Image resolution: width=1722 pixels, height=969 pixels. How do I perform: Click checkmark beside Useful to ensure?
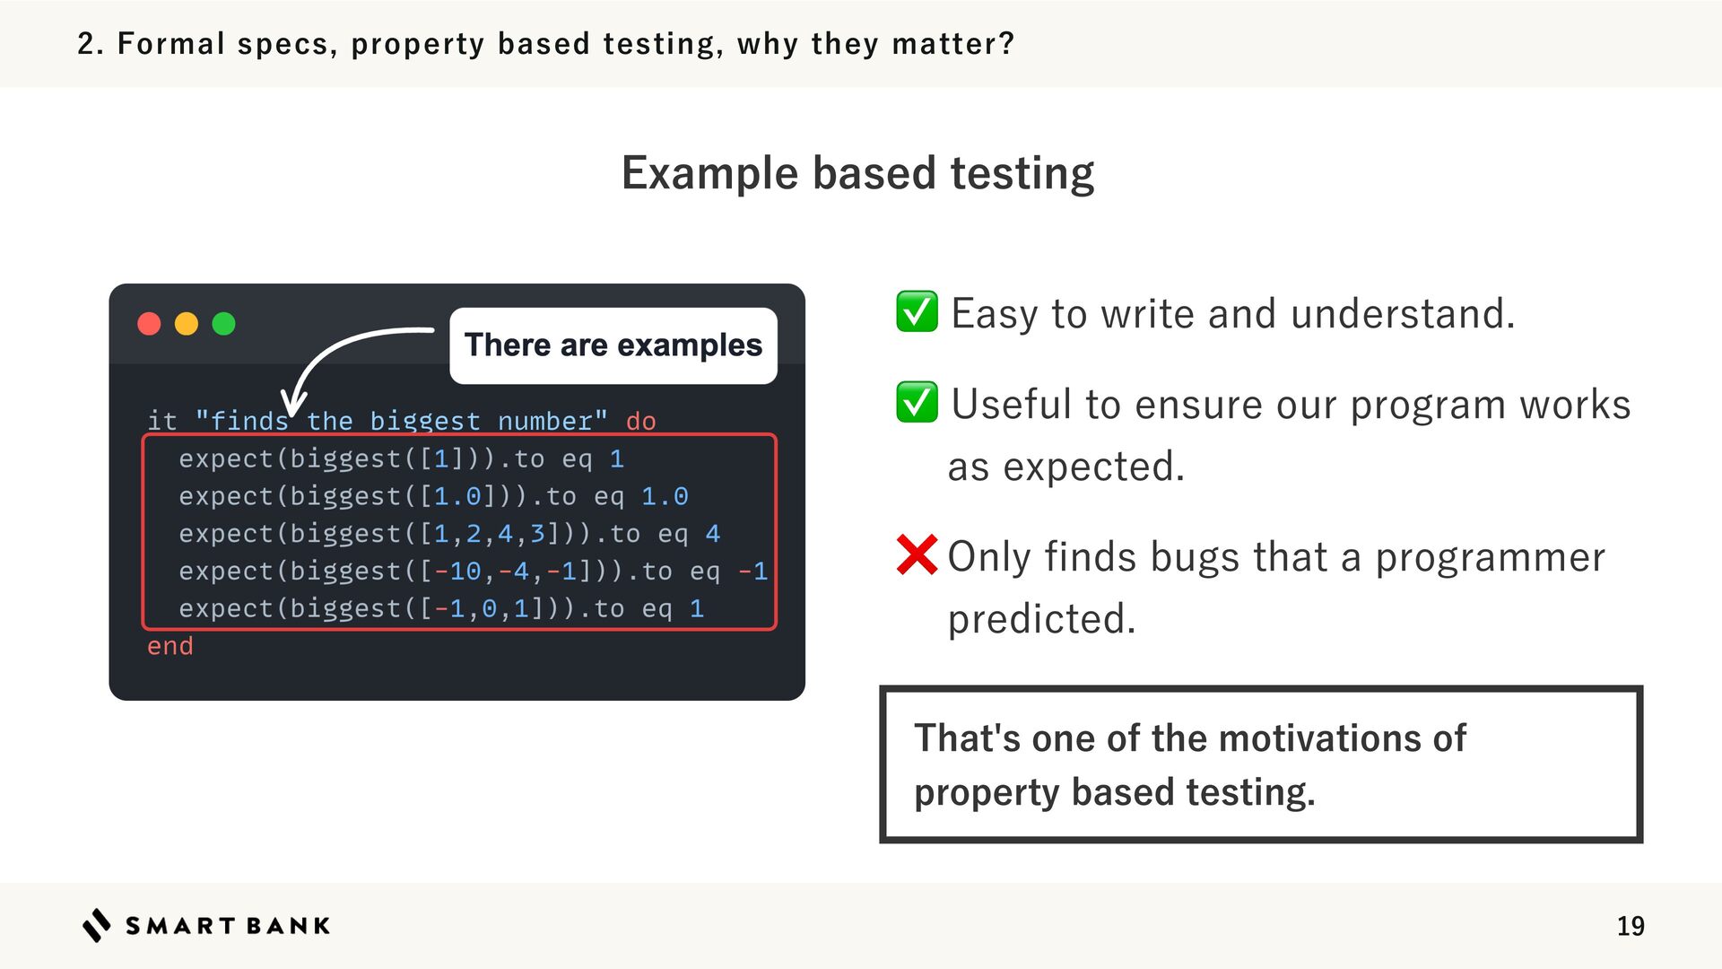click(917, 402)
